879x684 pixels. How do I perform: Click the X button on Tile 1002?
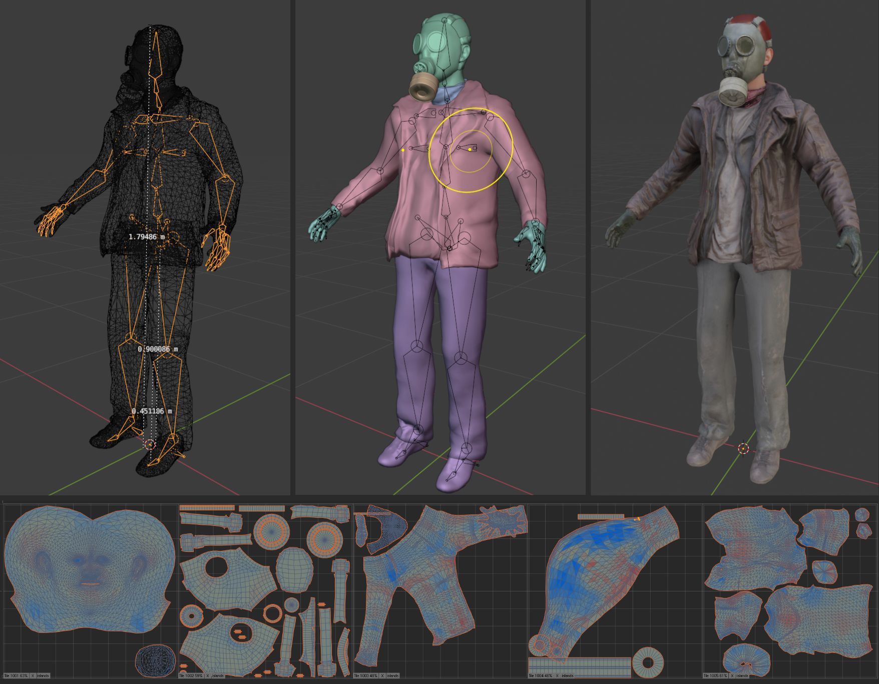tap(208, 675)
